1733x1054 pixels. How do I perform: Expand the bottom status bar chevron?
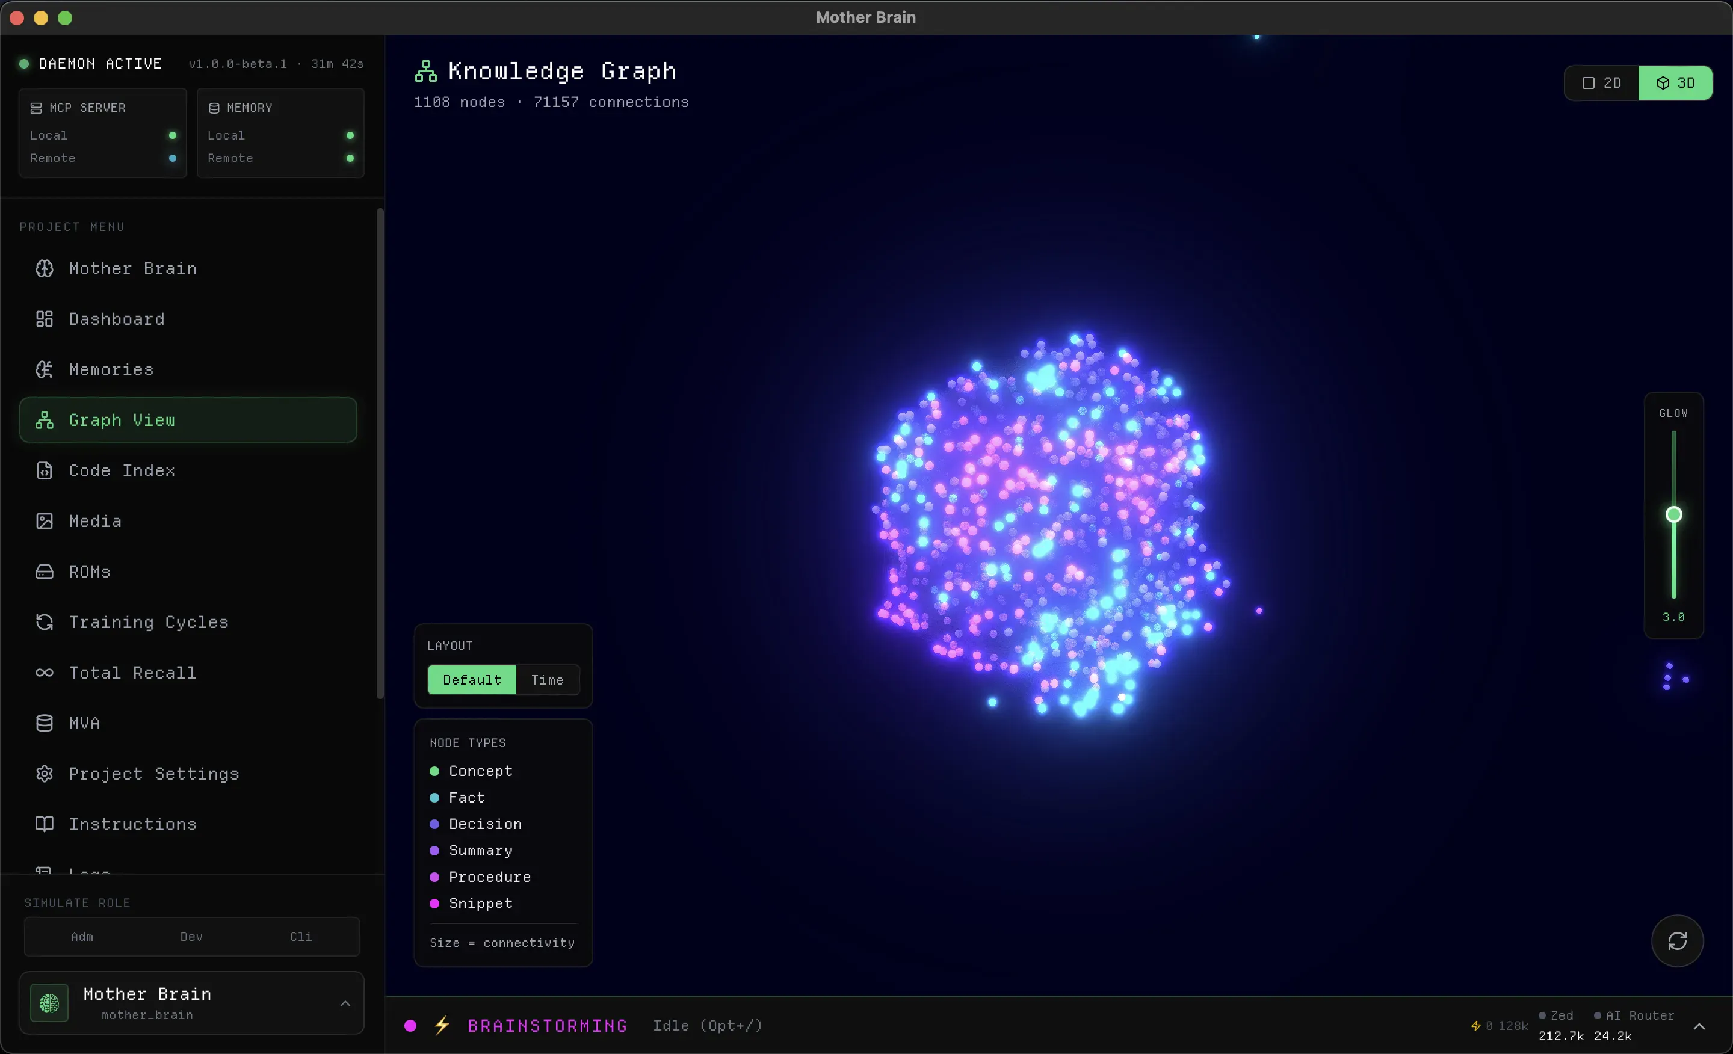point(1699,1026)
